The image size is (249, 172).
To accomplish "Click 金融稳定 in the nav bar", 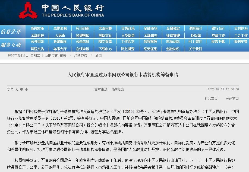I will pos(173,28).
